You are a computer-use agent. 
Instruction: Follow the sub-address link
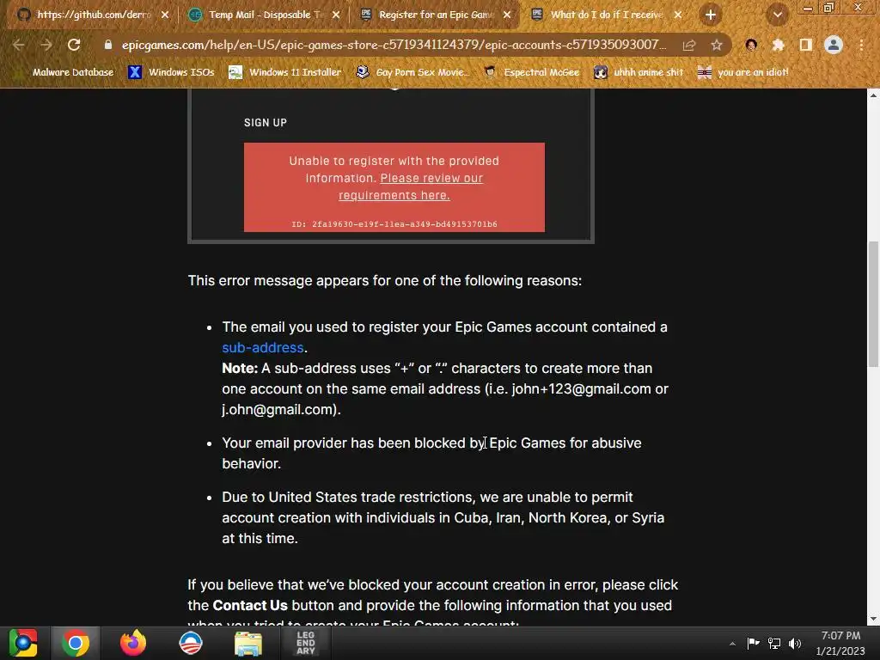(x=263, y=347)
